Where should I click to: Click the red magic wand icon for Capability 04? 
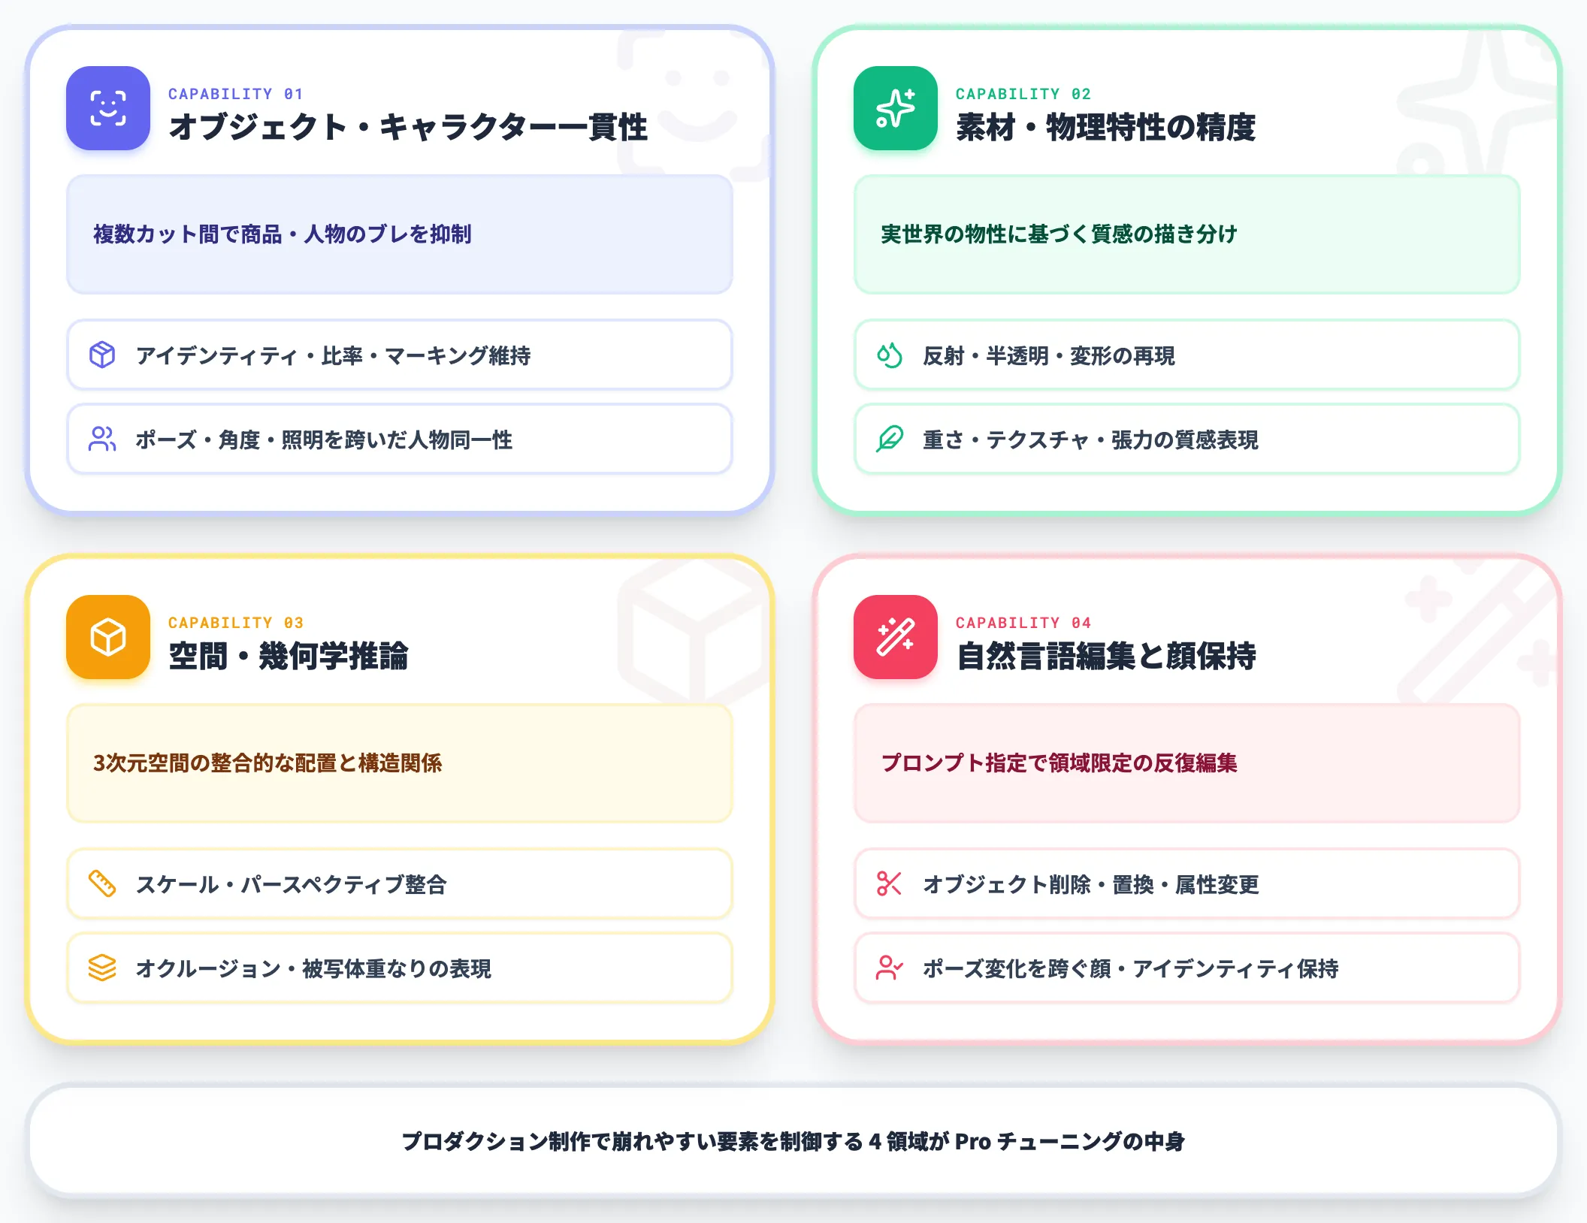(896, 637)
